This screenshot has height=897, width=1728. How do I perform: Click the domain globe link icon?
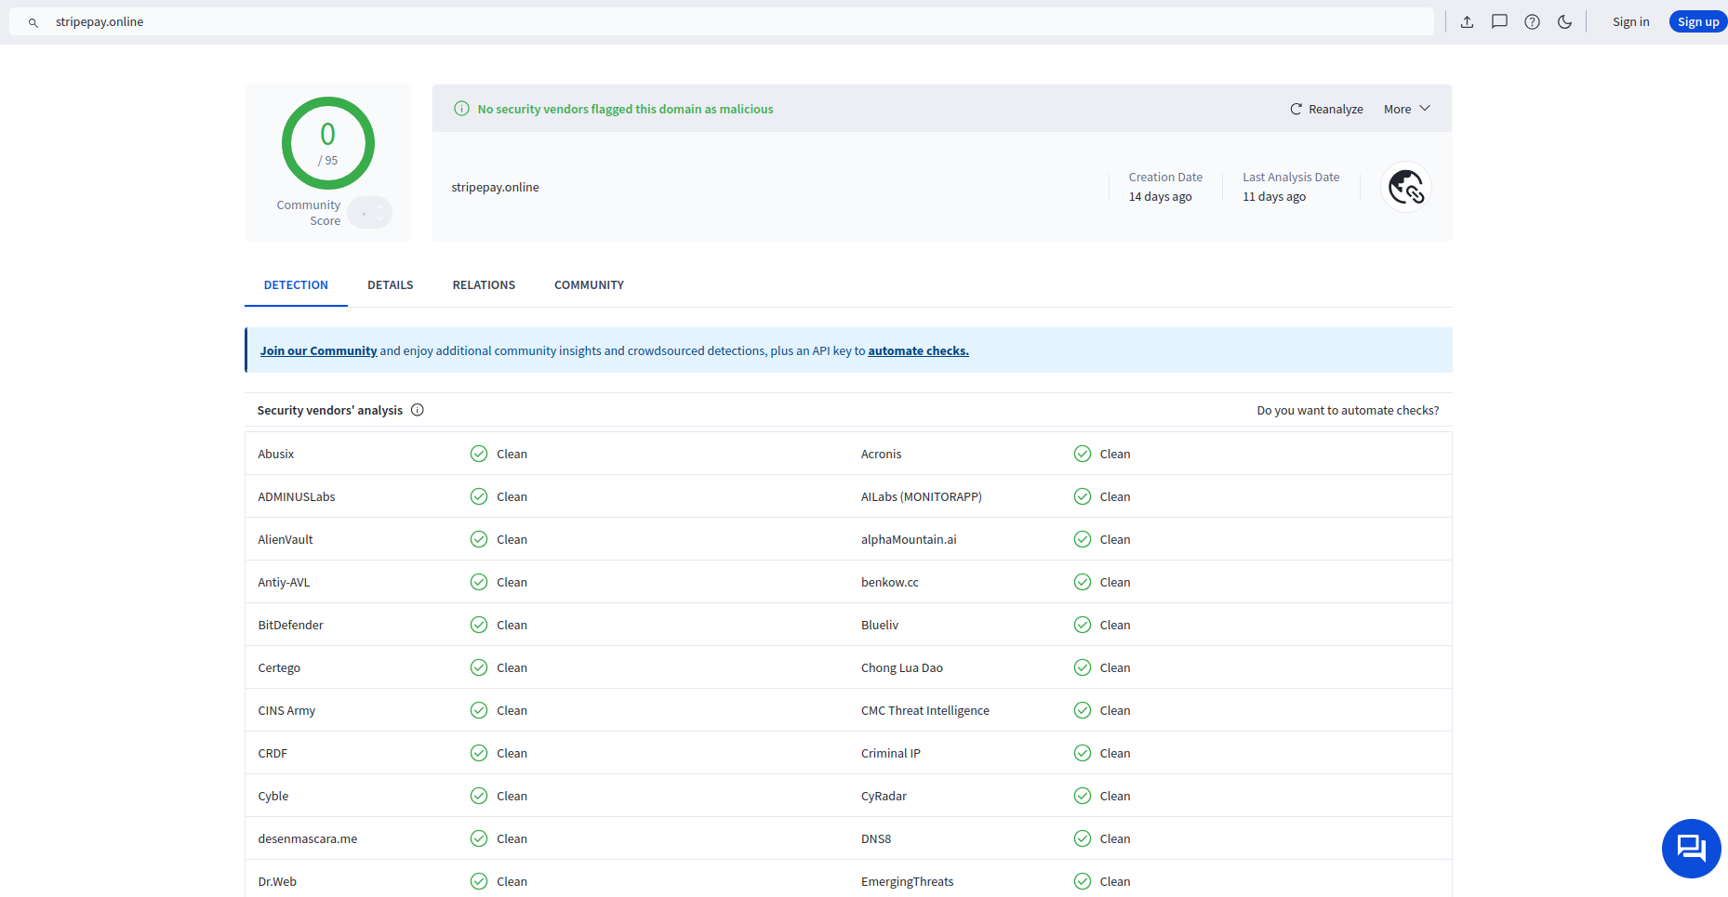point(1405,187)
